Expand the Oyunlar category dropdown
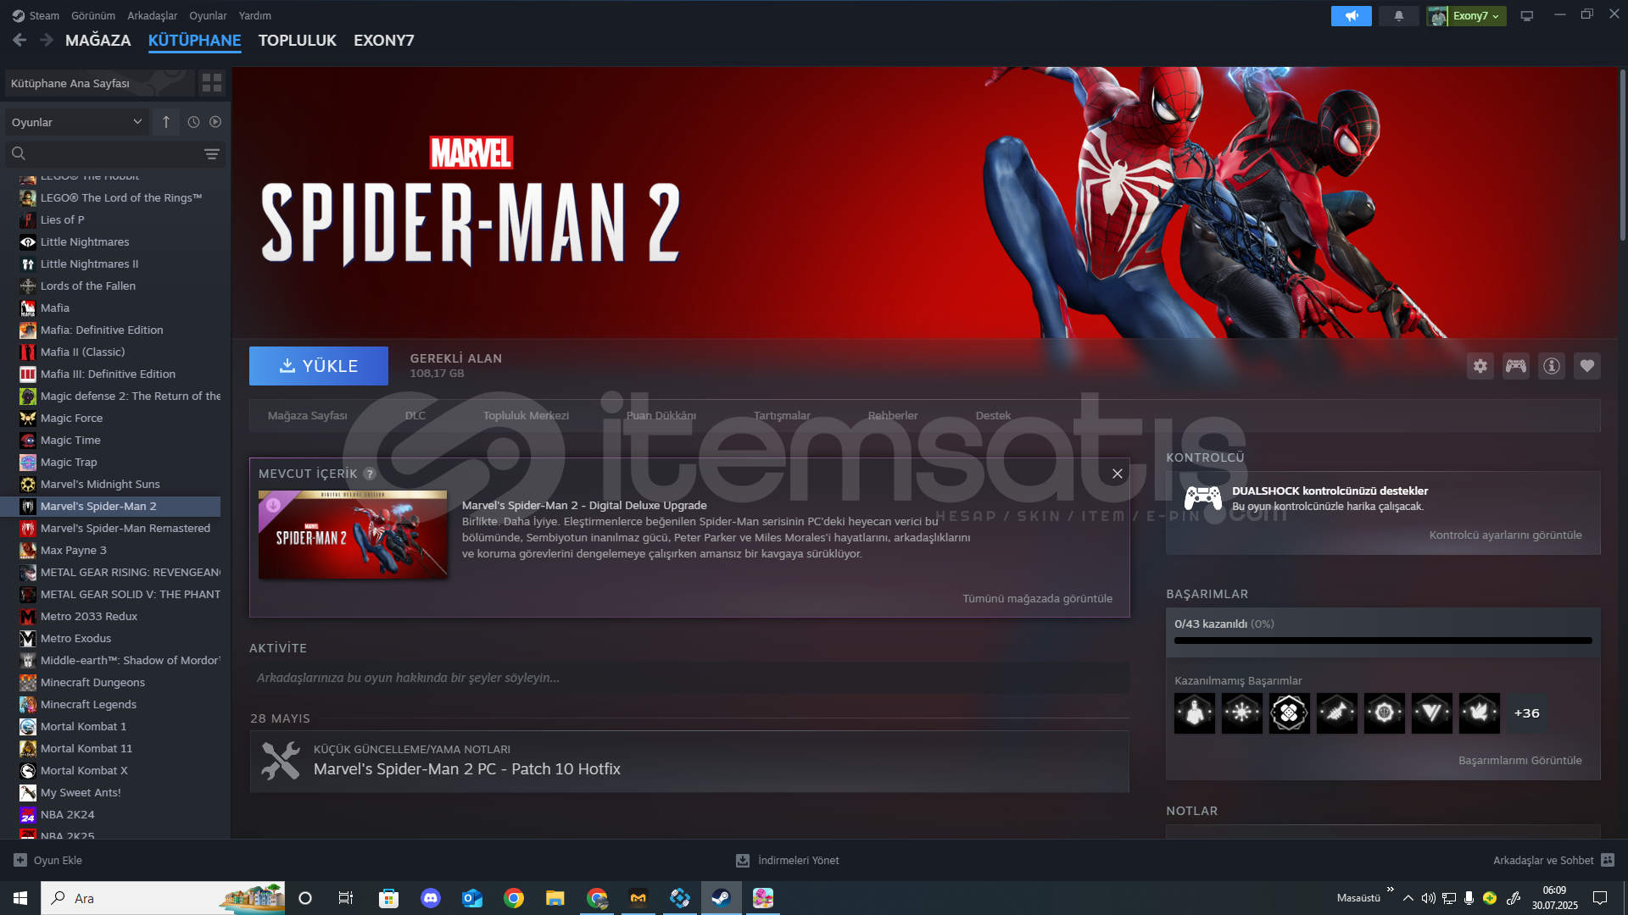Image resolution: width=1628 pixels, height=915 pixels. click(x=77, y=122)
